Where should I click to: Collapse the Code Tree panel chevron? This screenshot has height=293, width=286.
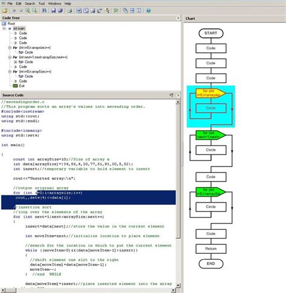(178, 18)
